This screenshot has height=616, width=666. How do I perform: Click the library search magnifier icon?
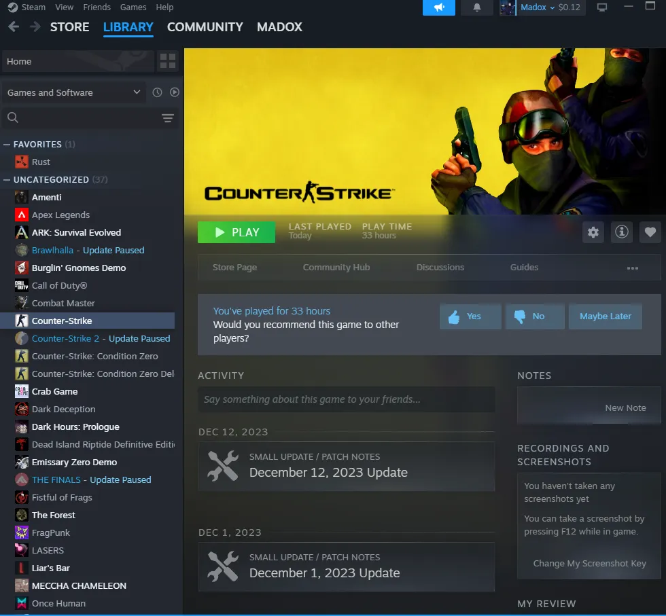13,117
